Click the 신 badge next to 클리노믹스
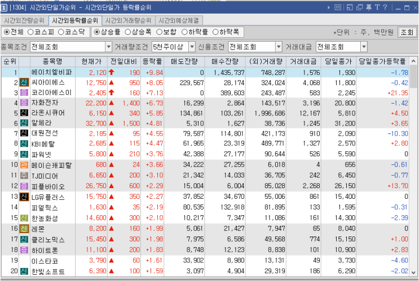Image resolution: width=419 pixels, height=281 pixels. (24, 239)
